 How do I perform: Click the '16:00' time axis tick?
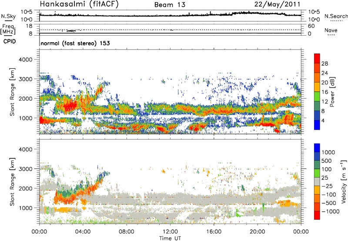tap(214, 232)
